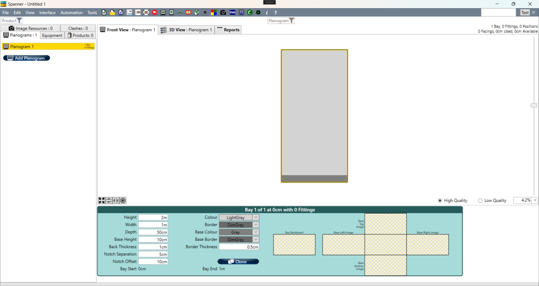The height and width of the screenshot is (286, 539).
Task: Click the Bay Backboard image placeholder
Action: click(294, 245)
